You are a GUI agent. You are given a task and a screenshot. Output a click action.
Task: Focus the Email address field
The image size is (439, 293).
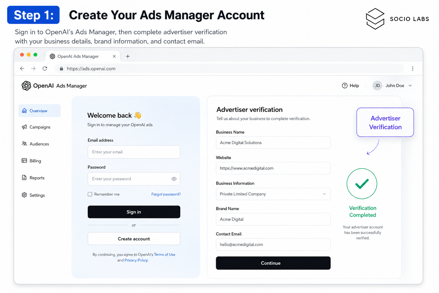point(134,152)
